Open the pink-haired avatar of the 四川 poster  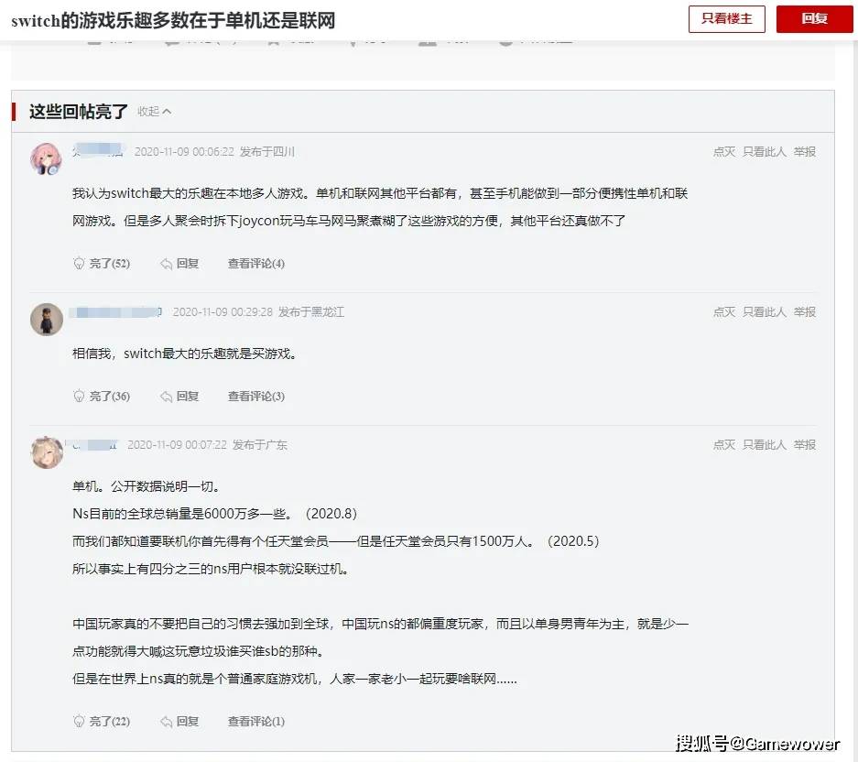click(46, 158)
